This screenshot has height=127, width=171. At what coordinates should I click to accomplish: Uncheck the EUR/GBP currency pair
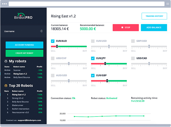point(93,76)
